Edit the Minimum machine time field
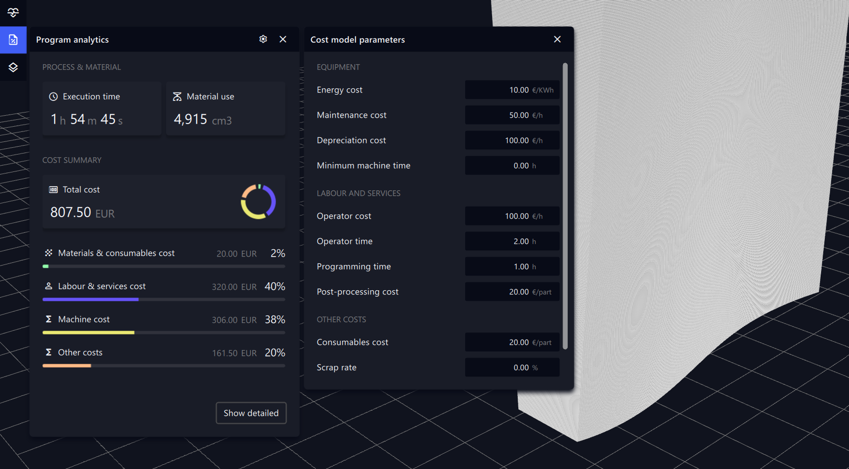This screenshot has height=469, width=849. pos(512,166)
